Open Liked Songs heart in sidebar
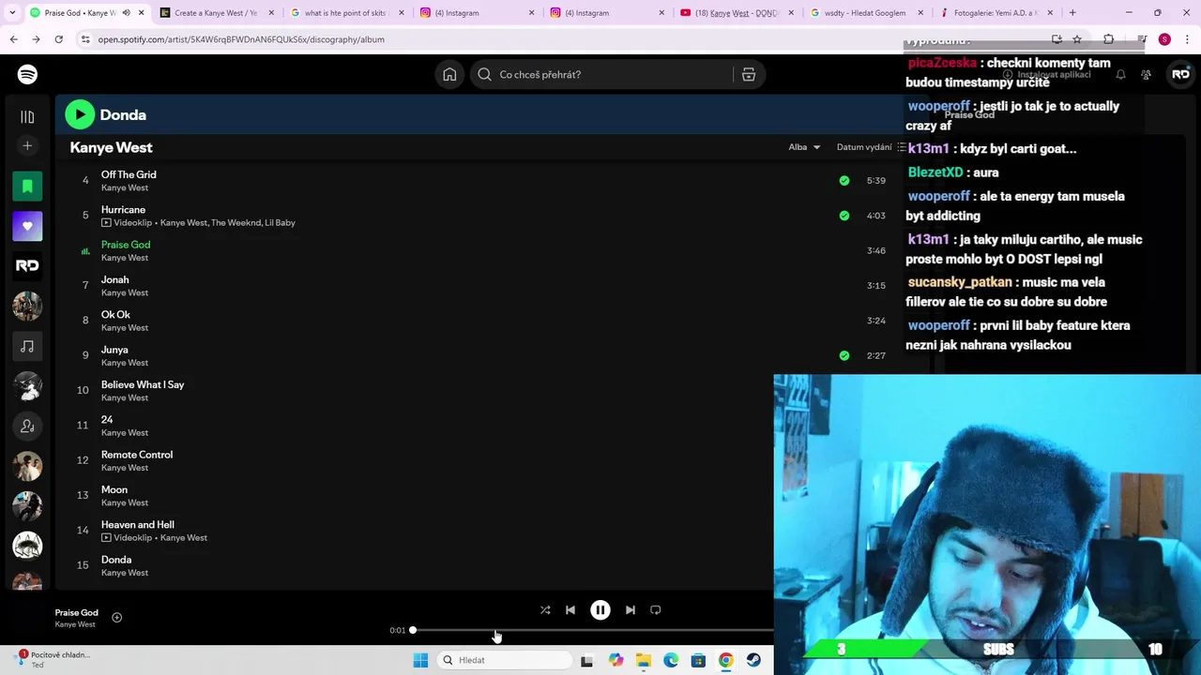 click(27, 226)
